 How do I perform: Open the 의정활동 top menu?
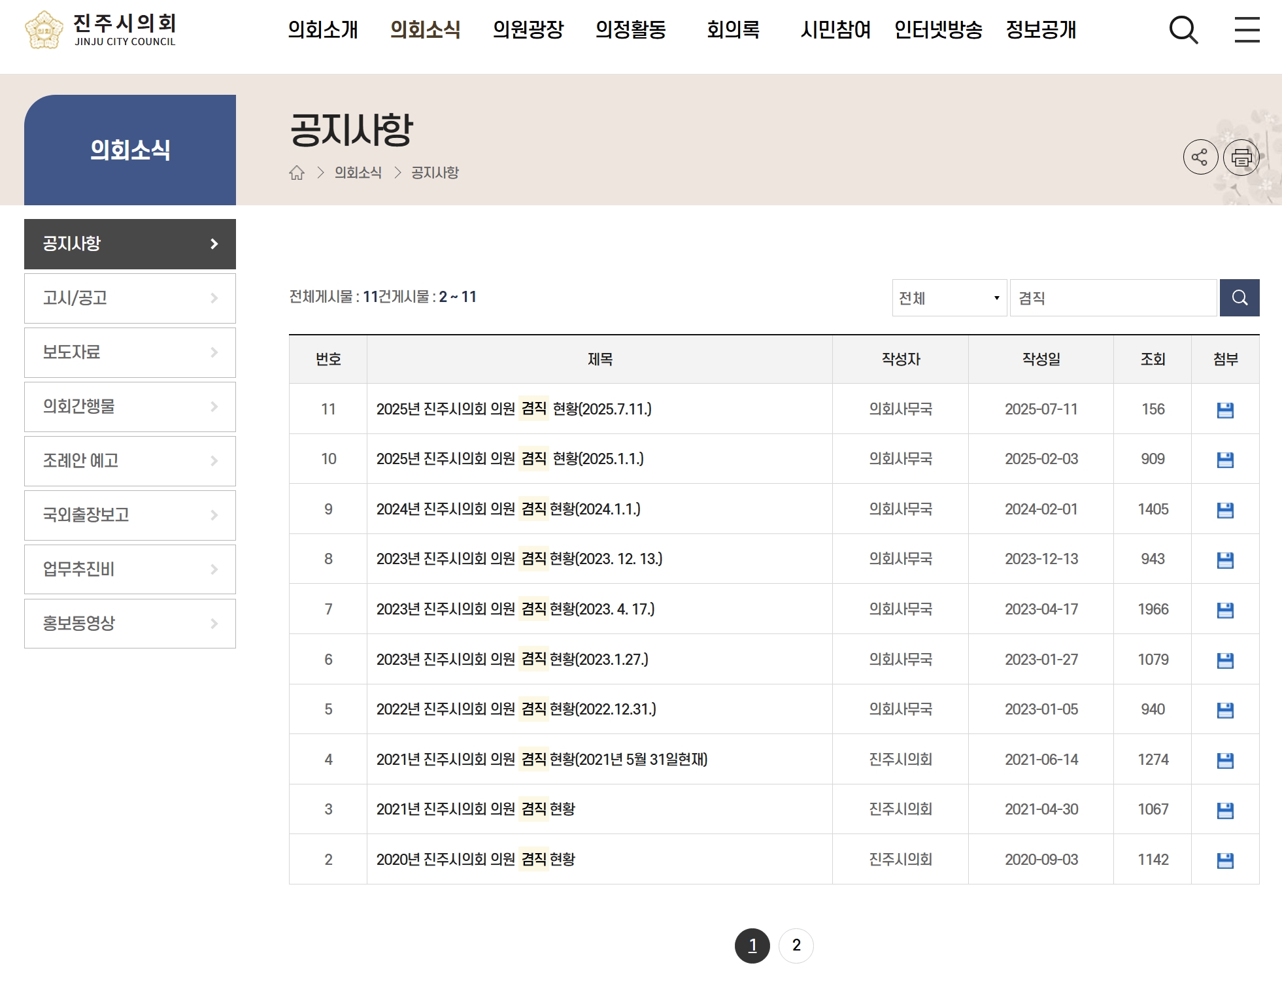pos(630,30)
